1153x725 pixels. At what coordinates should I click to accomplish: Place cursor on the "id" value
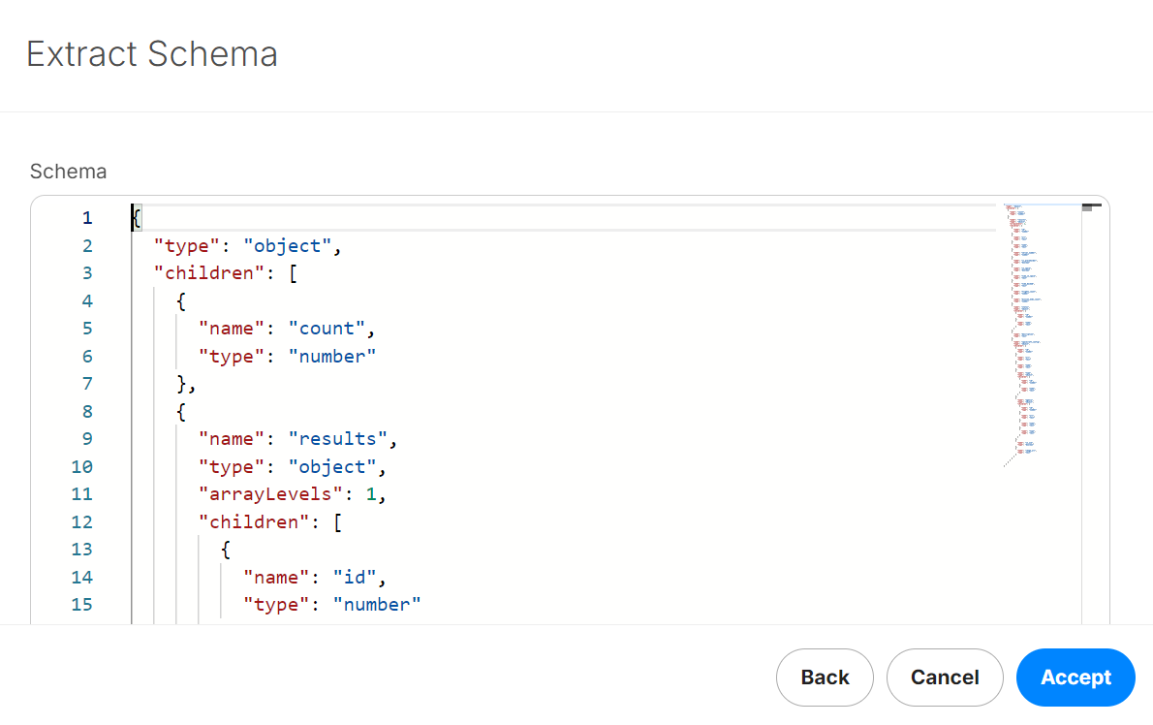[x=354, y=578]
